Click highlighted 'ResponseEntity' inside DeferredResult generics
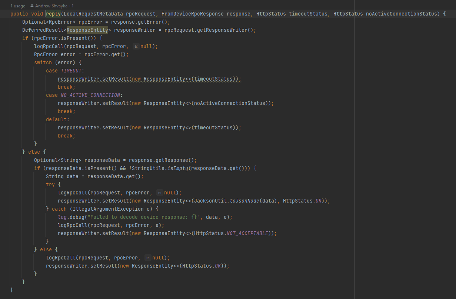 [87, 30]
